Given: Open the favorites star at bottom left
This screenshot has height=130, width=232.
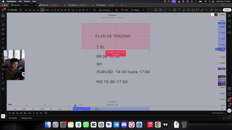Looking at the screenshot, I should tap(3, 116).
